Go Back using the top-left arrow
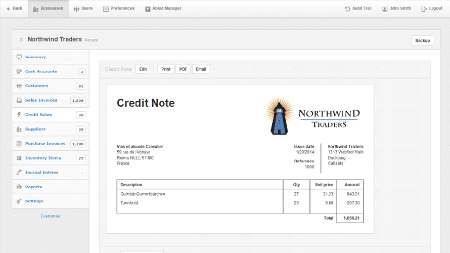The width and height of the screenshot is (450, 253). click(x=14, y=9)
